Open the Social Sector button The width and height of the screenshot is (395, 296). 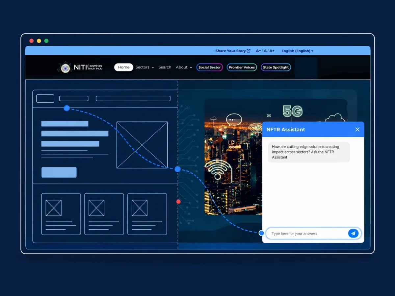[210, 67]
